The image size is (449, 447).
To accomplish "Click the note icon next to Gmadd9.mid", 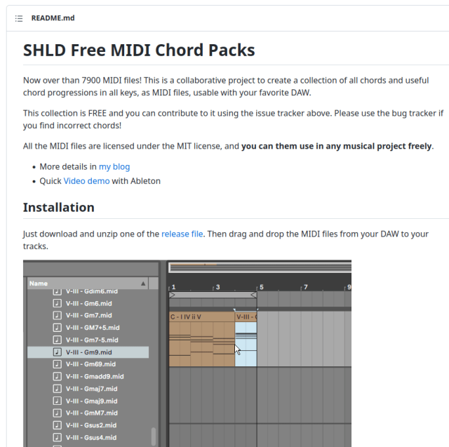I will (58, 376).
